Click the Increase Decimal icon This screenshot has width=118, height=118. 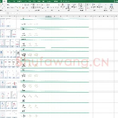pyautogui.click(x=56, y=7)
